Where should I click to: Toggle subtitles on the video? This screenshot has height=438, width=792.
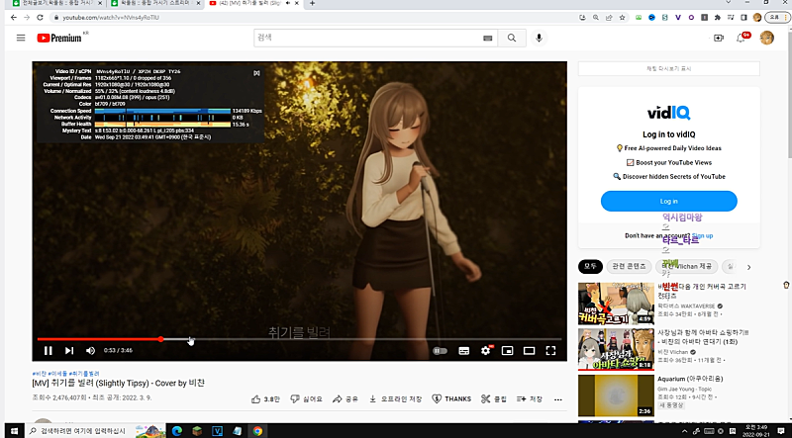point(464,350)
